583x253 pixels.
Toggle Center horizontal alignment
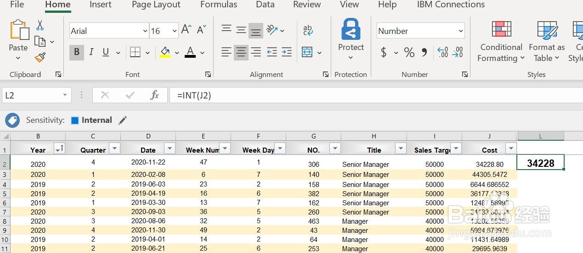coord(241,52)
